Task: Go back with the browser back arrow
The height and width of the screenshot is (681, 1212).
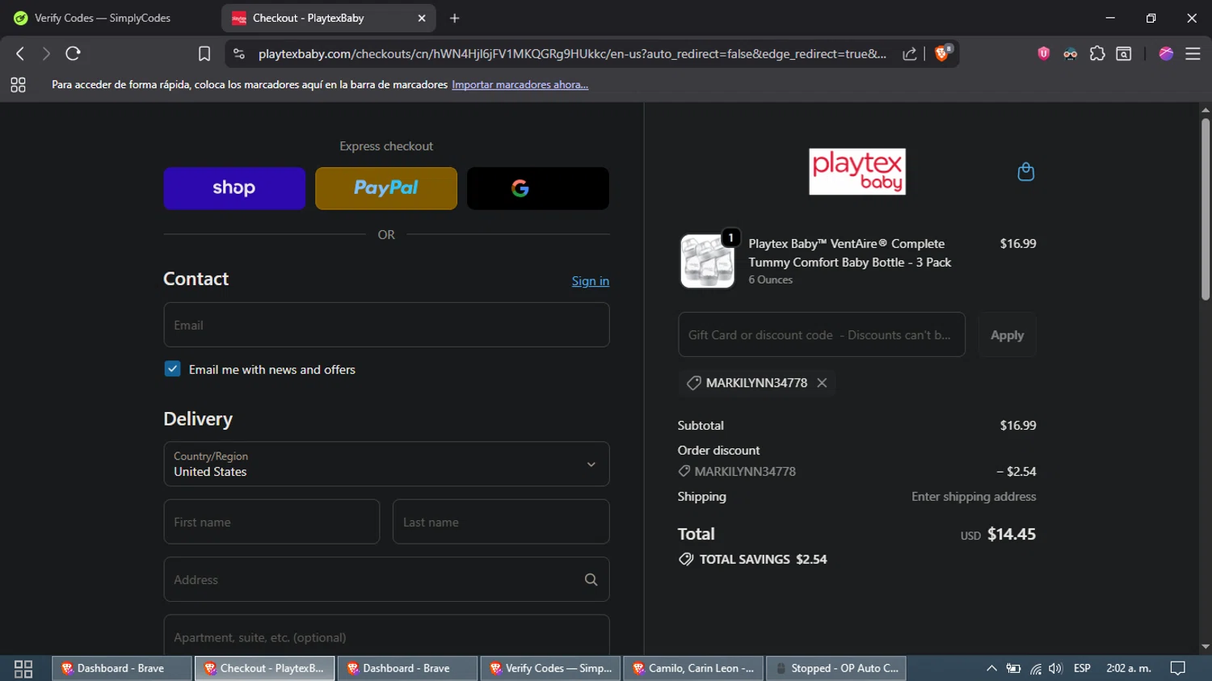Action: point(20,53)
